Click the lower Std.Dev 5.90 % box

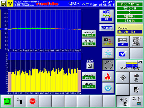89,85
